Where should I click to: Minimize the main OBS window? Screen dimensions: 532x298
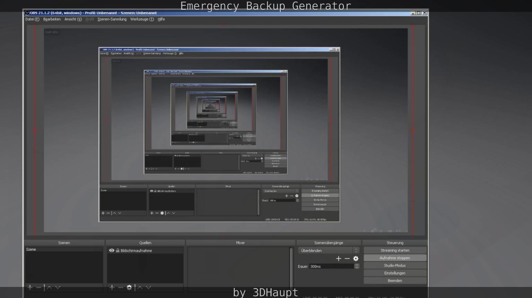coord(413,13)
